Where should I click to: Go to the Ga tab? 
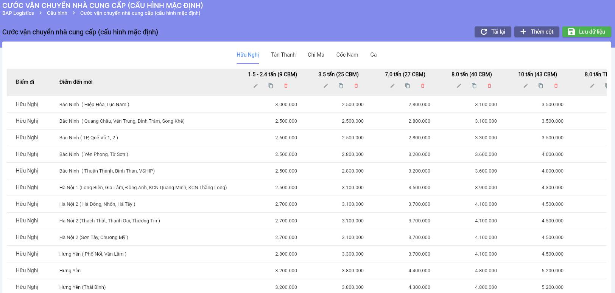[x=373, y=55]
